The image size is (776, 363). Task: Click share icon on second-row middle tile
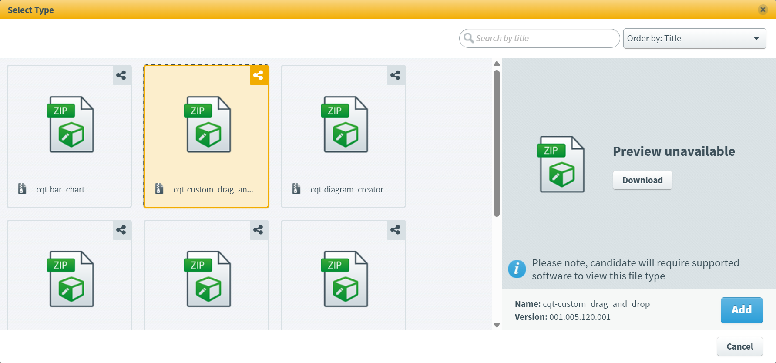pyautogui.click(x=259, y=230)
